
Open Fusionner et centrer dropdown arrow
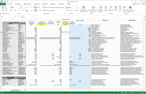(x=56, y=10)
